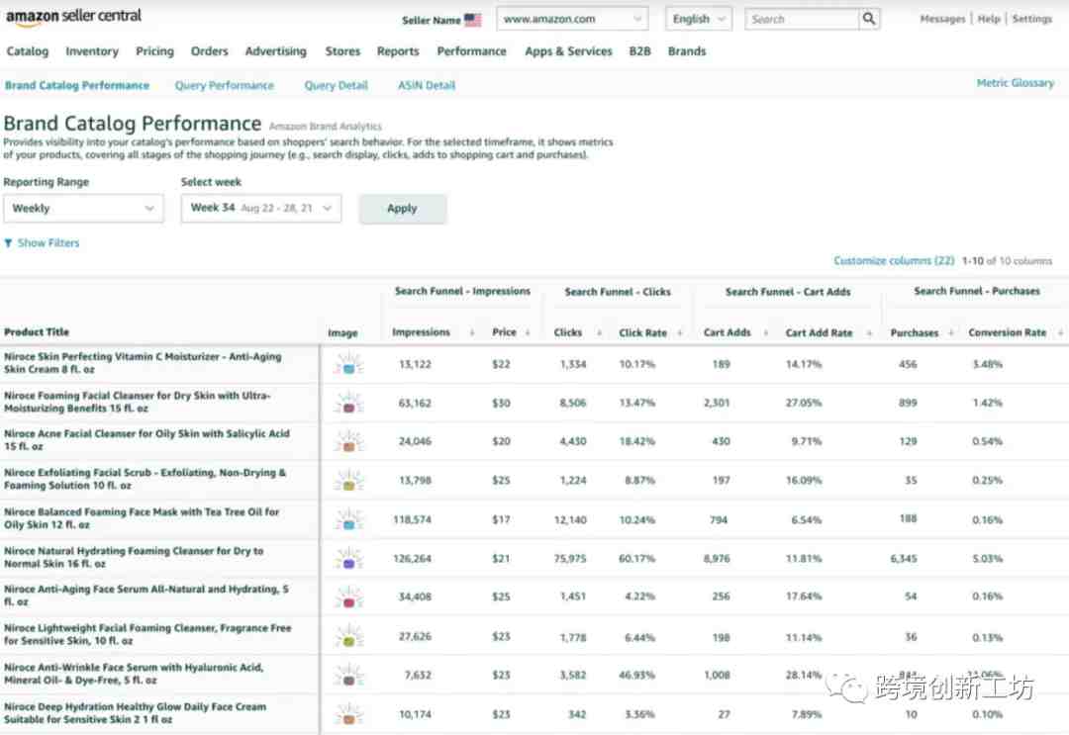Open the www.amazon.com marketplace dropdown
The image size is (1069, 735).
pyautogui.click(x=573, y=19)
